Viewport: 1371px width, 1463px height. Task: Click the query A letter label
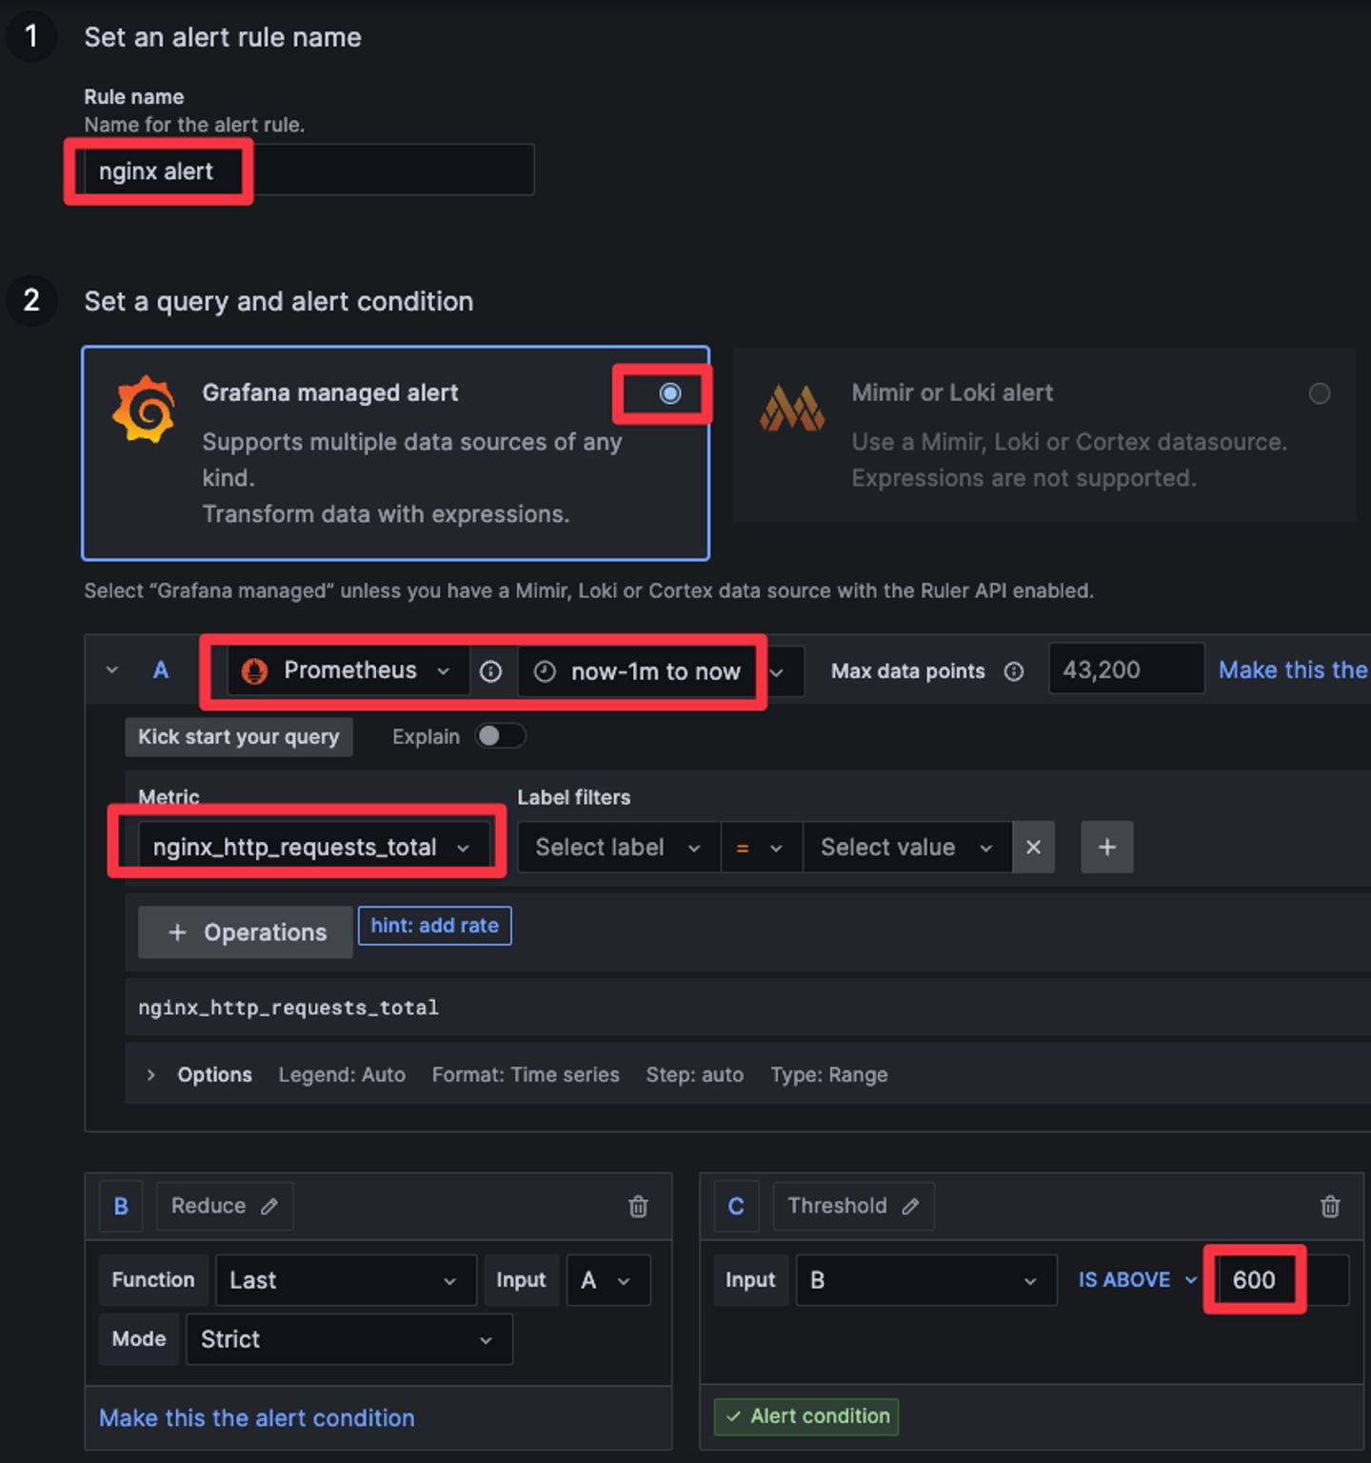tap(161, 670)
